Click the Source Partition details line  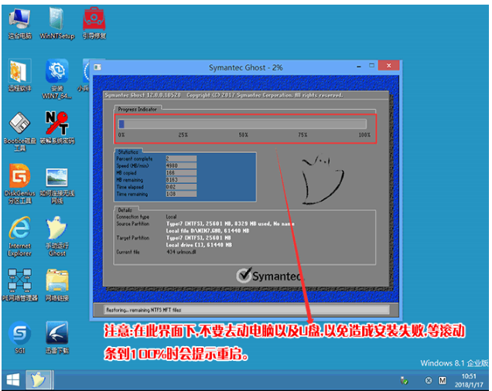pyautogui.click(x=231, y=224)
